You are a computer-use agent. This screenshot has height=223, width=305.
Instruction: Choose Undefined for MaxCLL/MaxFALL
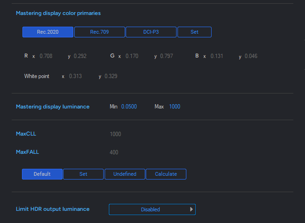(x=125, y=174)
